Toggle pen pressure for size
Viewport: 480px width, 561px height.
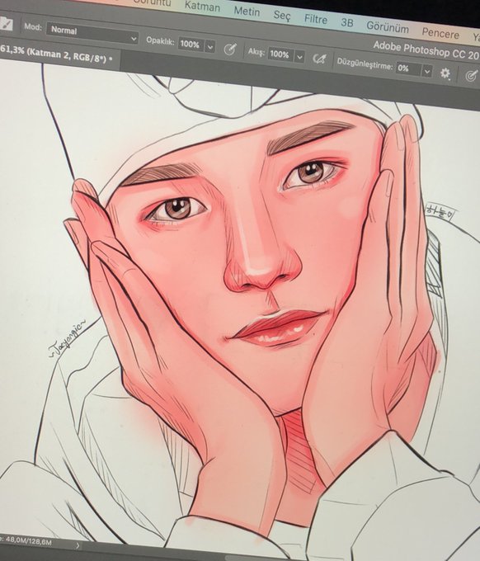coord(472,76)
